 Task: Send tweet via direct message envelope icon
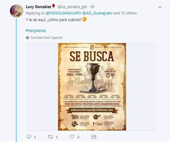pos(94,137)
